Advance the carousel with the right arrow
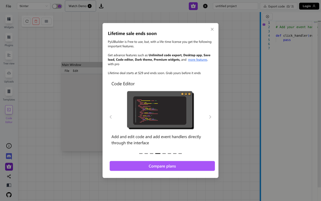The height and width of the screenshot is (201, 321). (210, 117)
